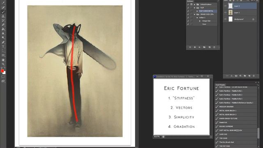263x148 pixels.
Task: Hide the Background layer eye icon
Action: (226, 19)
